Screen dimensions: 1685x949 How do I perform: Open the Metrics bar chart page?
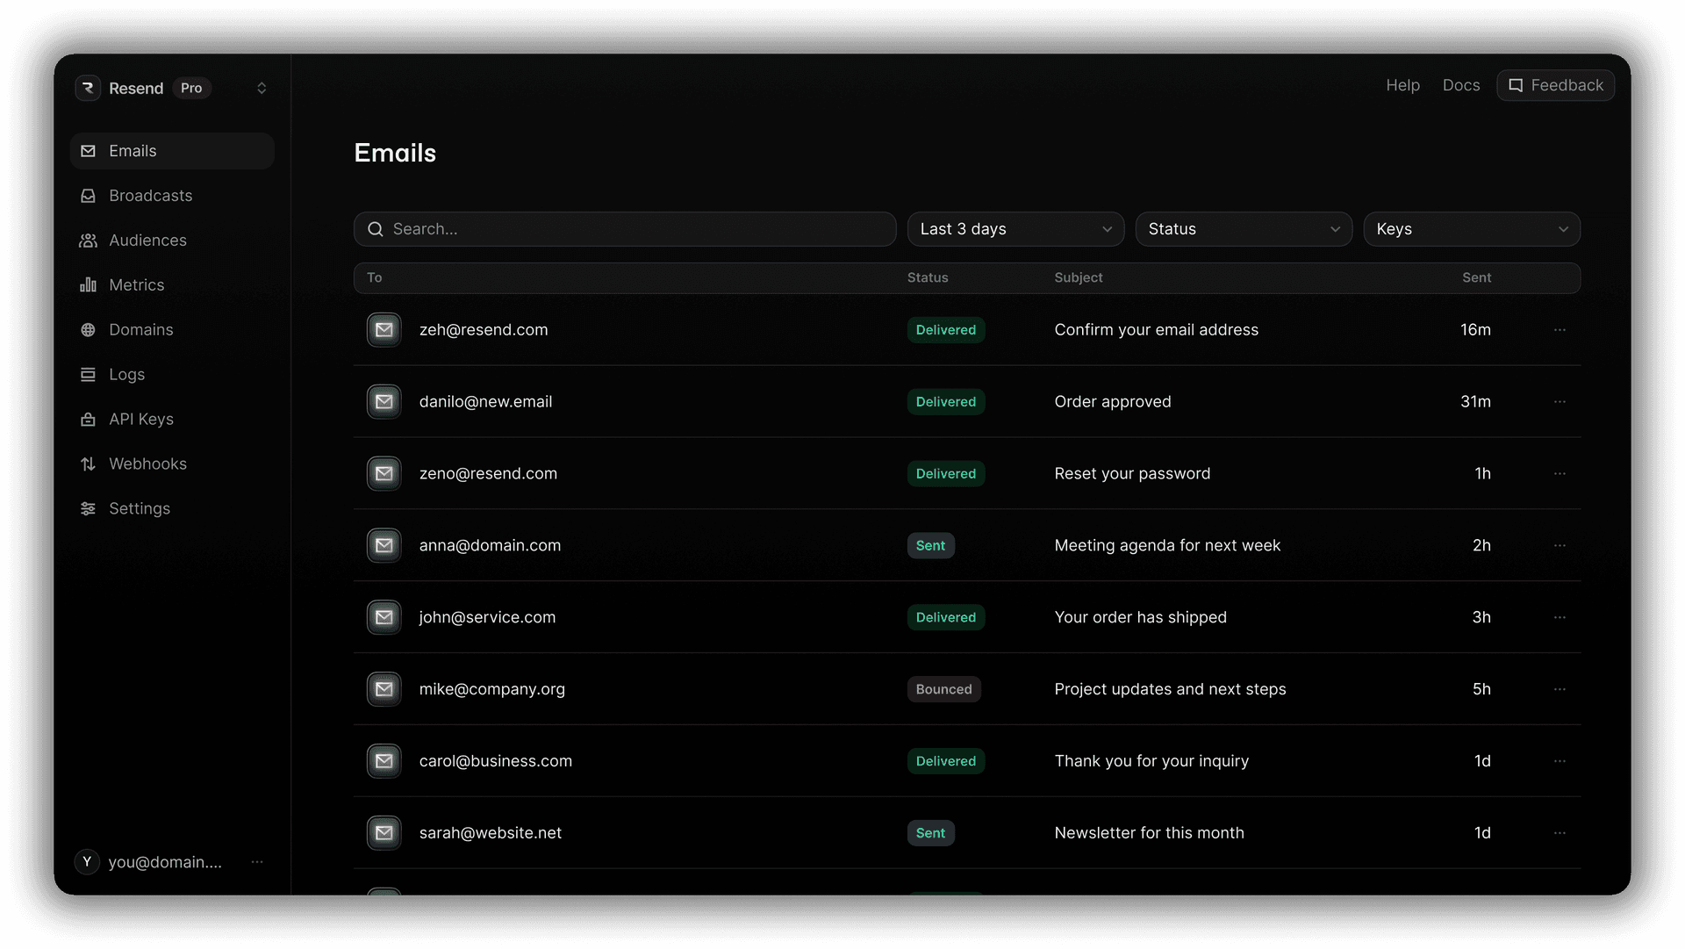coord(136,285)
